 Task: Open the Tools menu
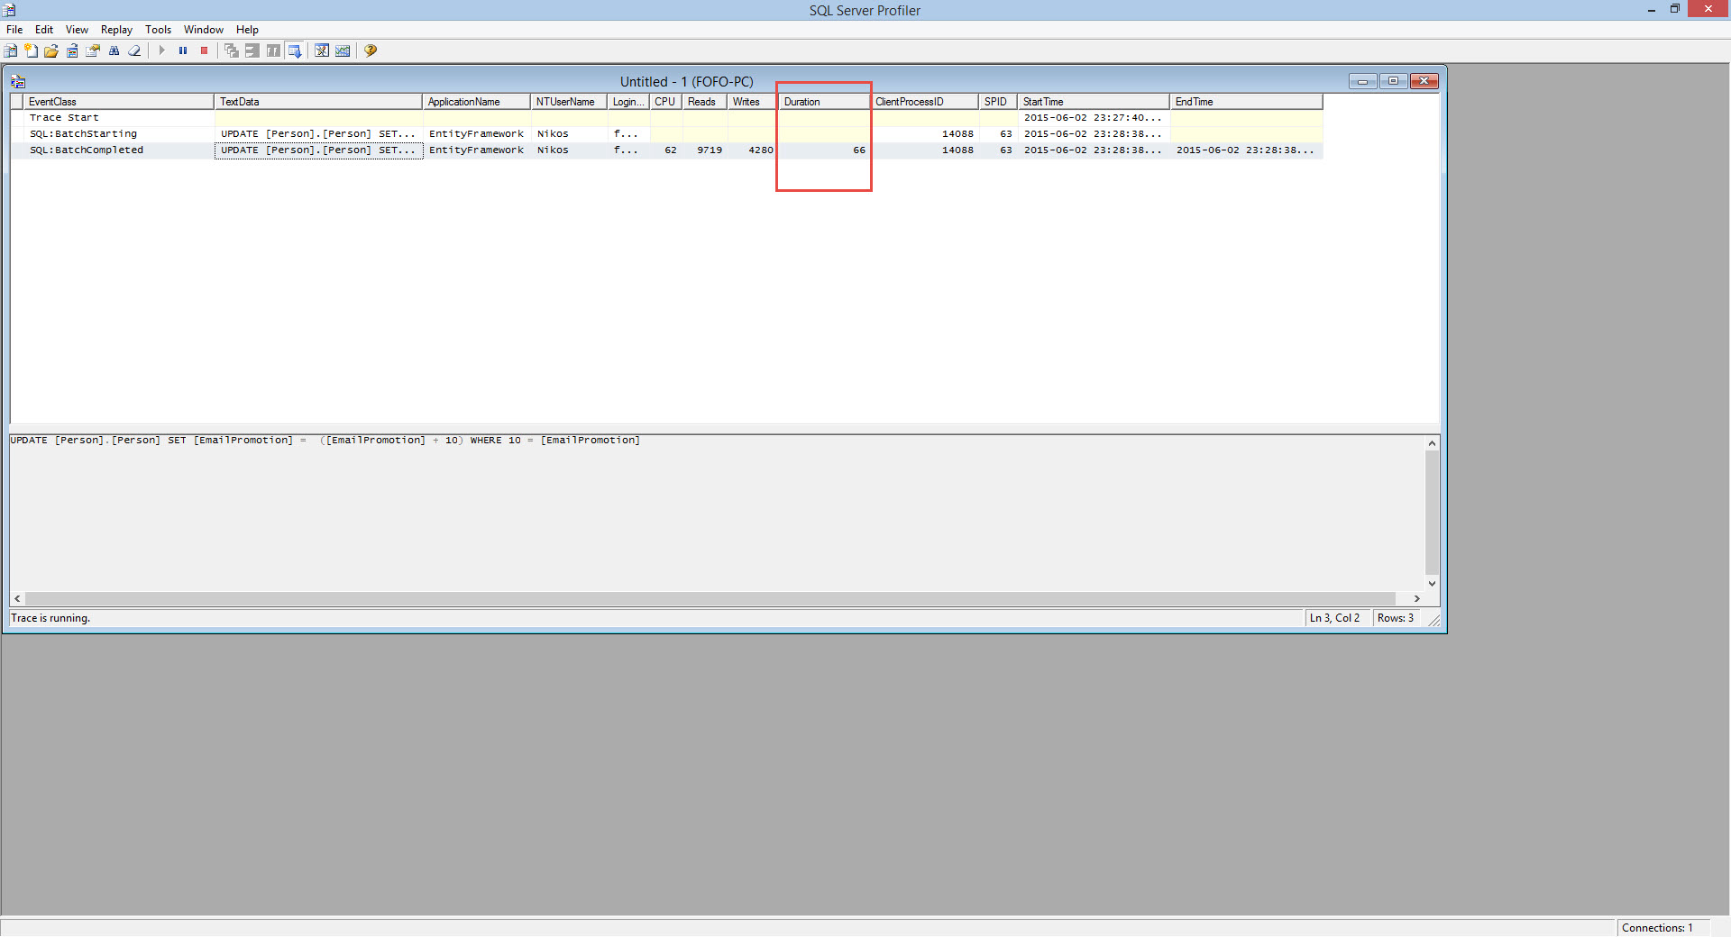pyautogui.click(x=158, y=30)
